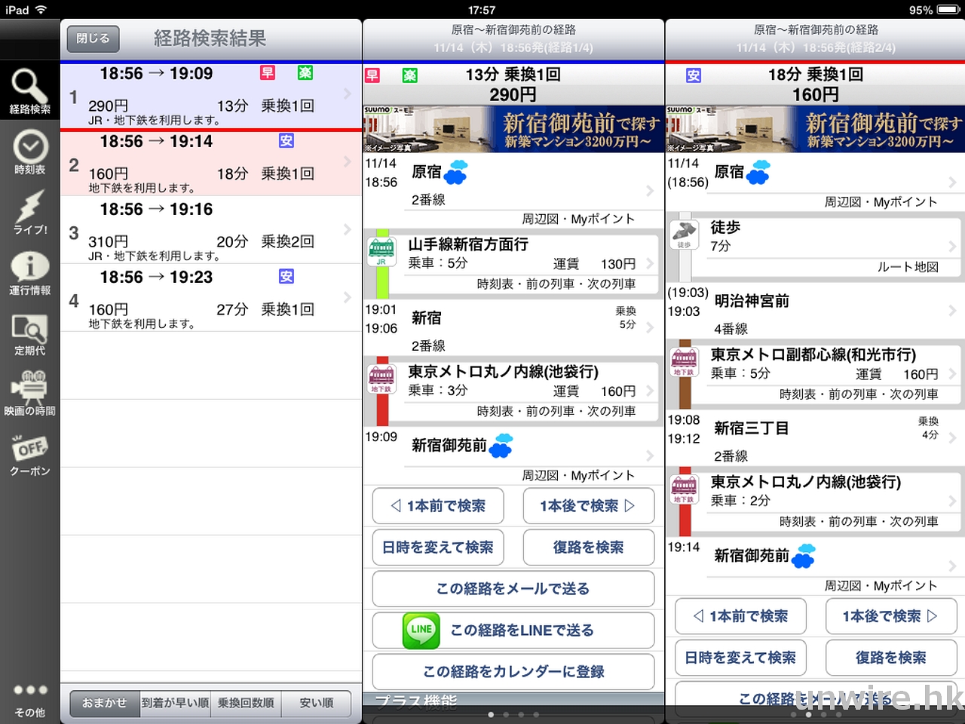Open その他 more options in sidebar
The width and height of the screenshot is (965, 724).
coord(29,698)
